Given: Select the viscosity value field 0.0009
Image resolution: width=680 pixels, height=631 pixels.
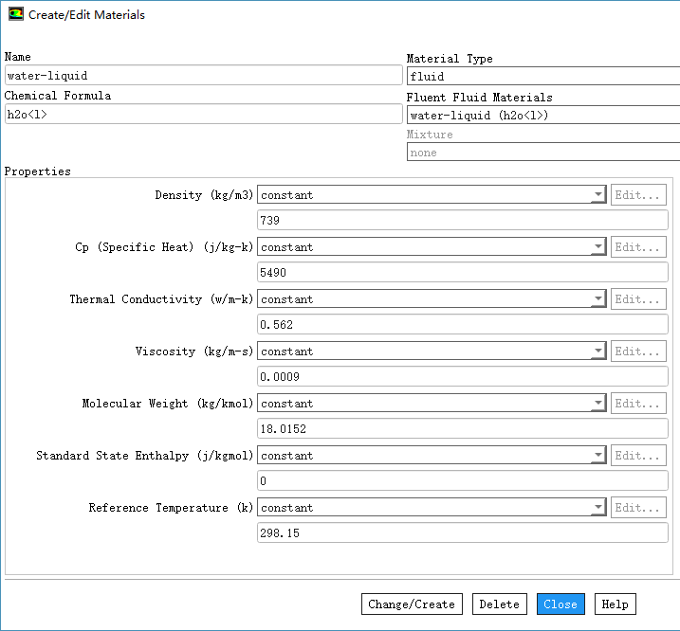Looking at the screenshot, I should pyautogui.click(x=462, y=377).
